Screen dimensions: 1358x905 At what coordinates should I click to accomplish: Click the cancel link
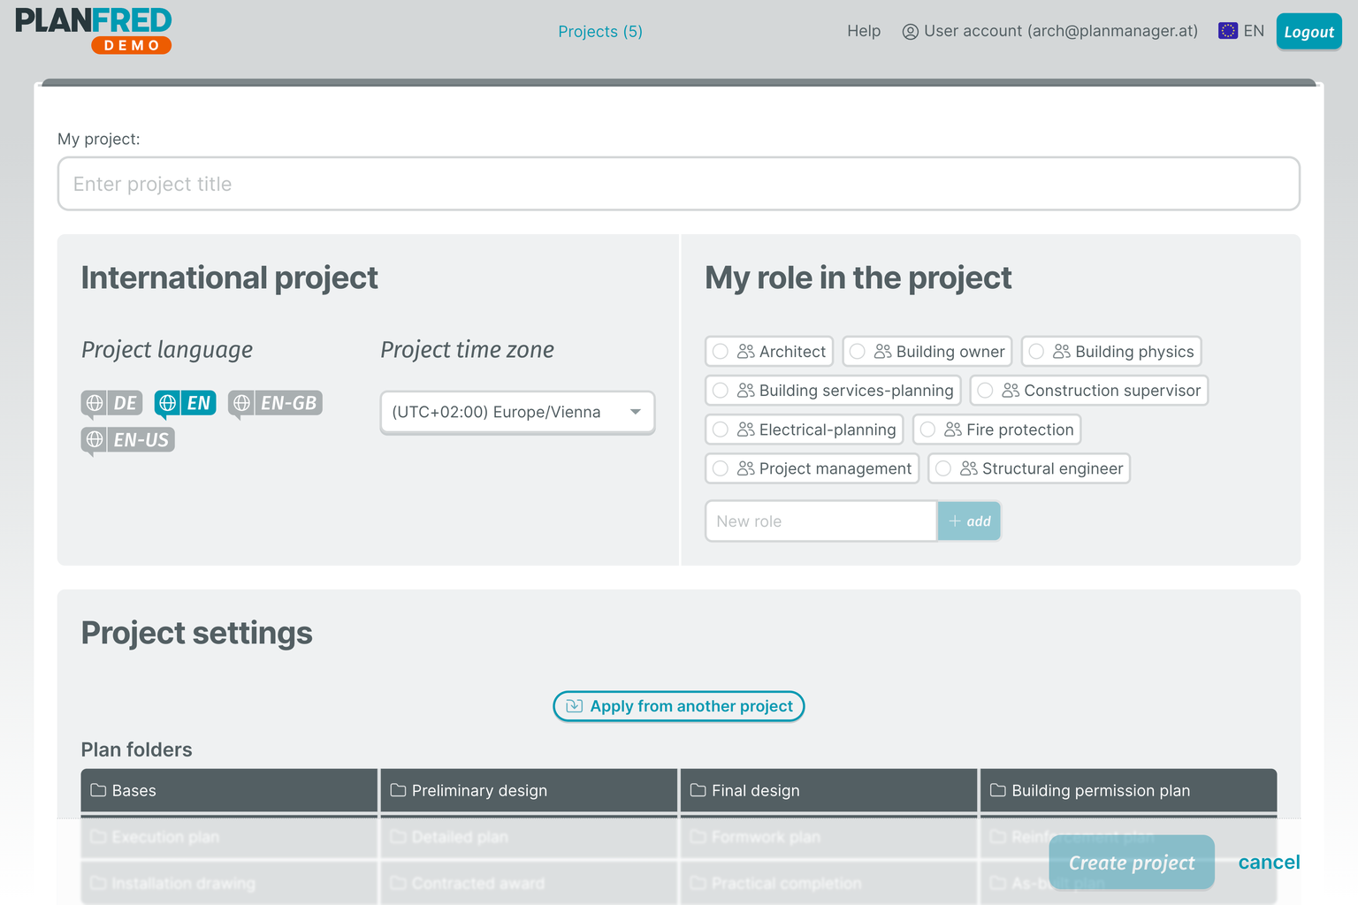(1269, 863)
